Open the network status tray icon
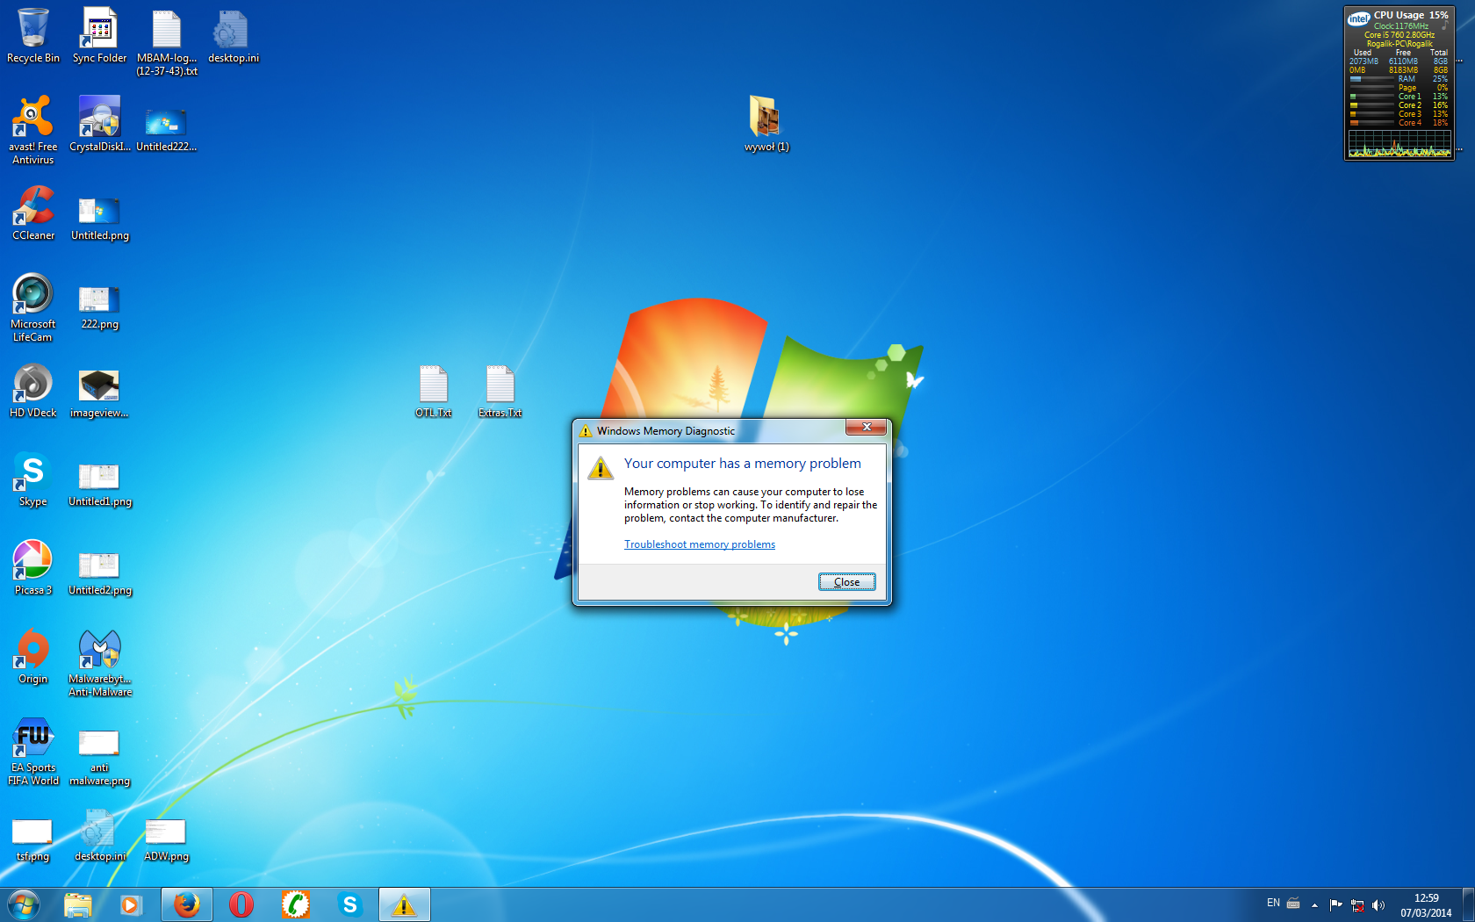1475x922 pixels. (x=1357, y=905)
